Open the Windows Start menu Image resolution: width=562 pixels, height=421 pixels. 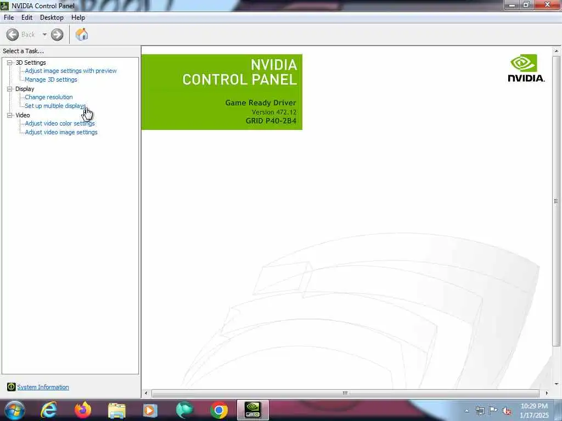14,410
